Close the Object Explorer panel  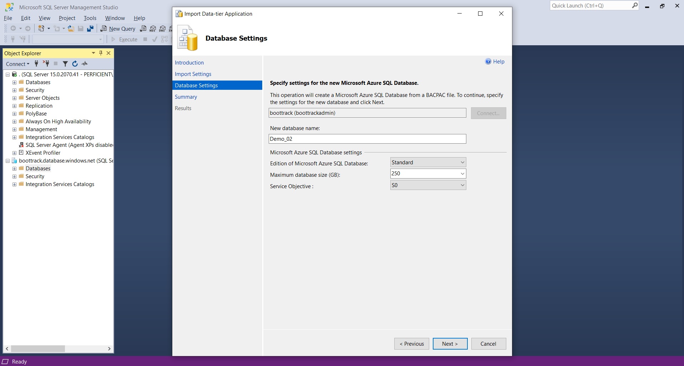click(x=108, y=53)
